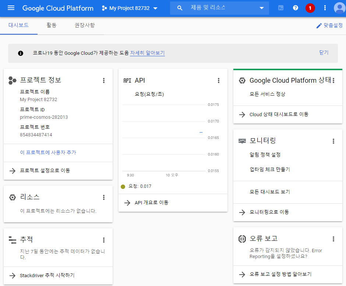Click the API card icon
This screenshot has height=286, width=346.
pos(127,81)
